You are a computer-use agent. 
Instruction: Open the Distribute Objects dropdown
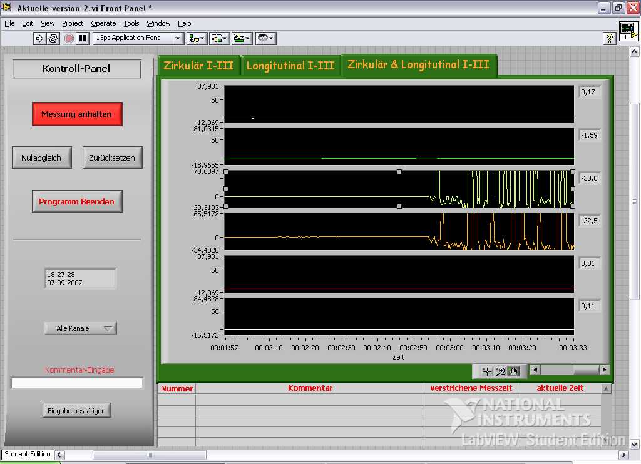(219, 38)
